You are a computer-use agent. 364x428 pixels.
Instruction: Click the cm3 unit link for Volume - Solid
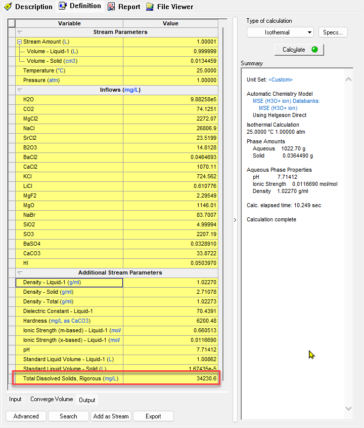point(70,61)
